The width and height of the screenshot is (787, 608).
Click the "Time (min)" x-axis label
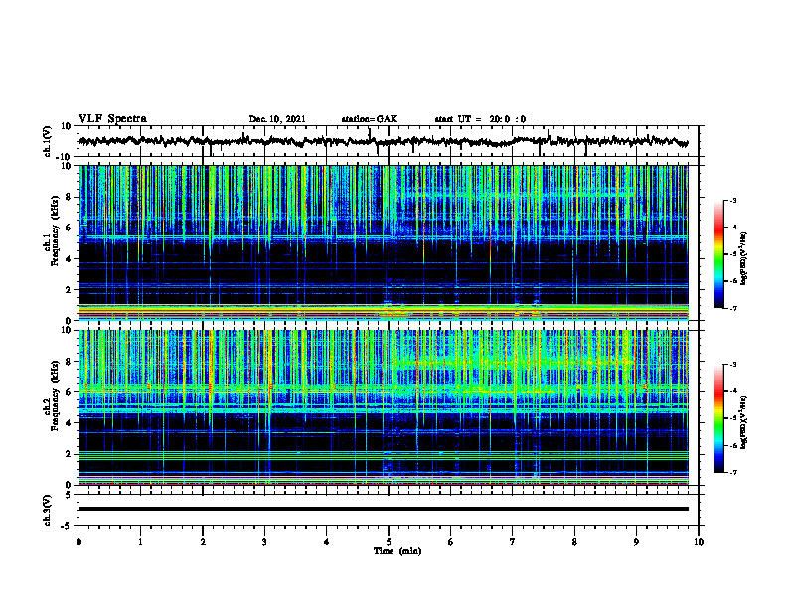tap(397, 551)
